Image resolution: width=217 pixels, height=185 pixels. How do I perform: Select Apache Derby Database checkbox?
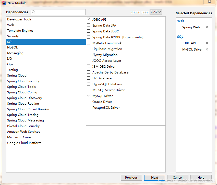point(89,72)
